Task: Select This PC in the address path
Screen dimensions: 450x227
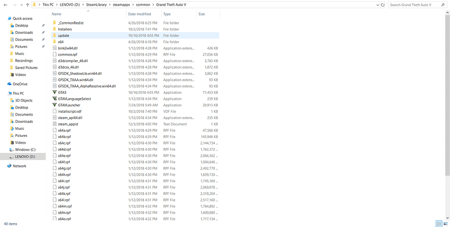Action: point(48,5)
